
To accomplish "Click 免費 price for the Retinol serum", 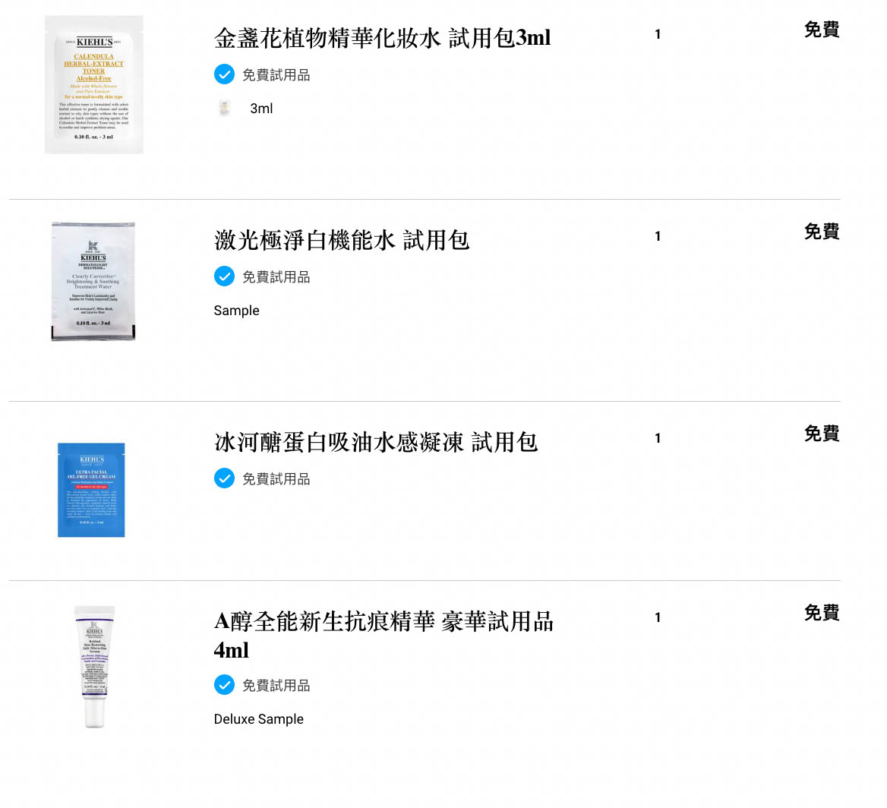I will [x=822, y=612].
